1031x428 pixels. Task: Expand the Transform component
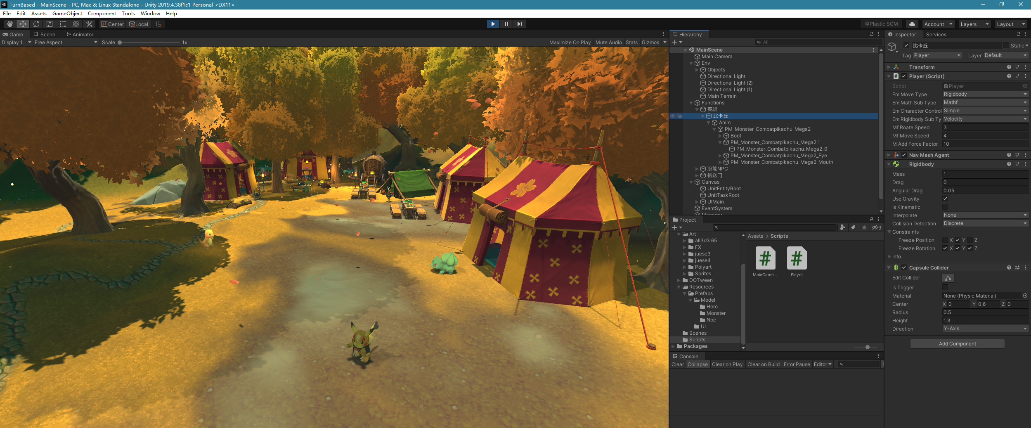[x=889, y=67]
